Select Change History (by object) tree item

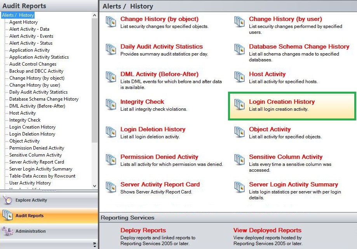[37, 78]
